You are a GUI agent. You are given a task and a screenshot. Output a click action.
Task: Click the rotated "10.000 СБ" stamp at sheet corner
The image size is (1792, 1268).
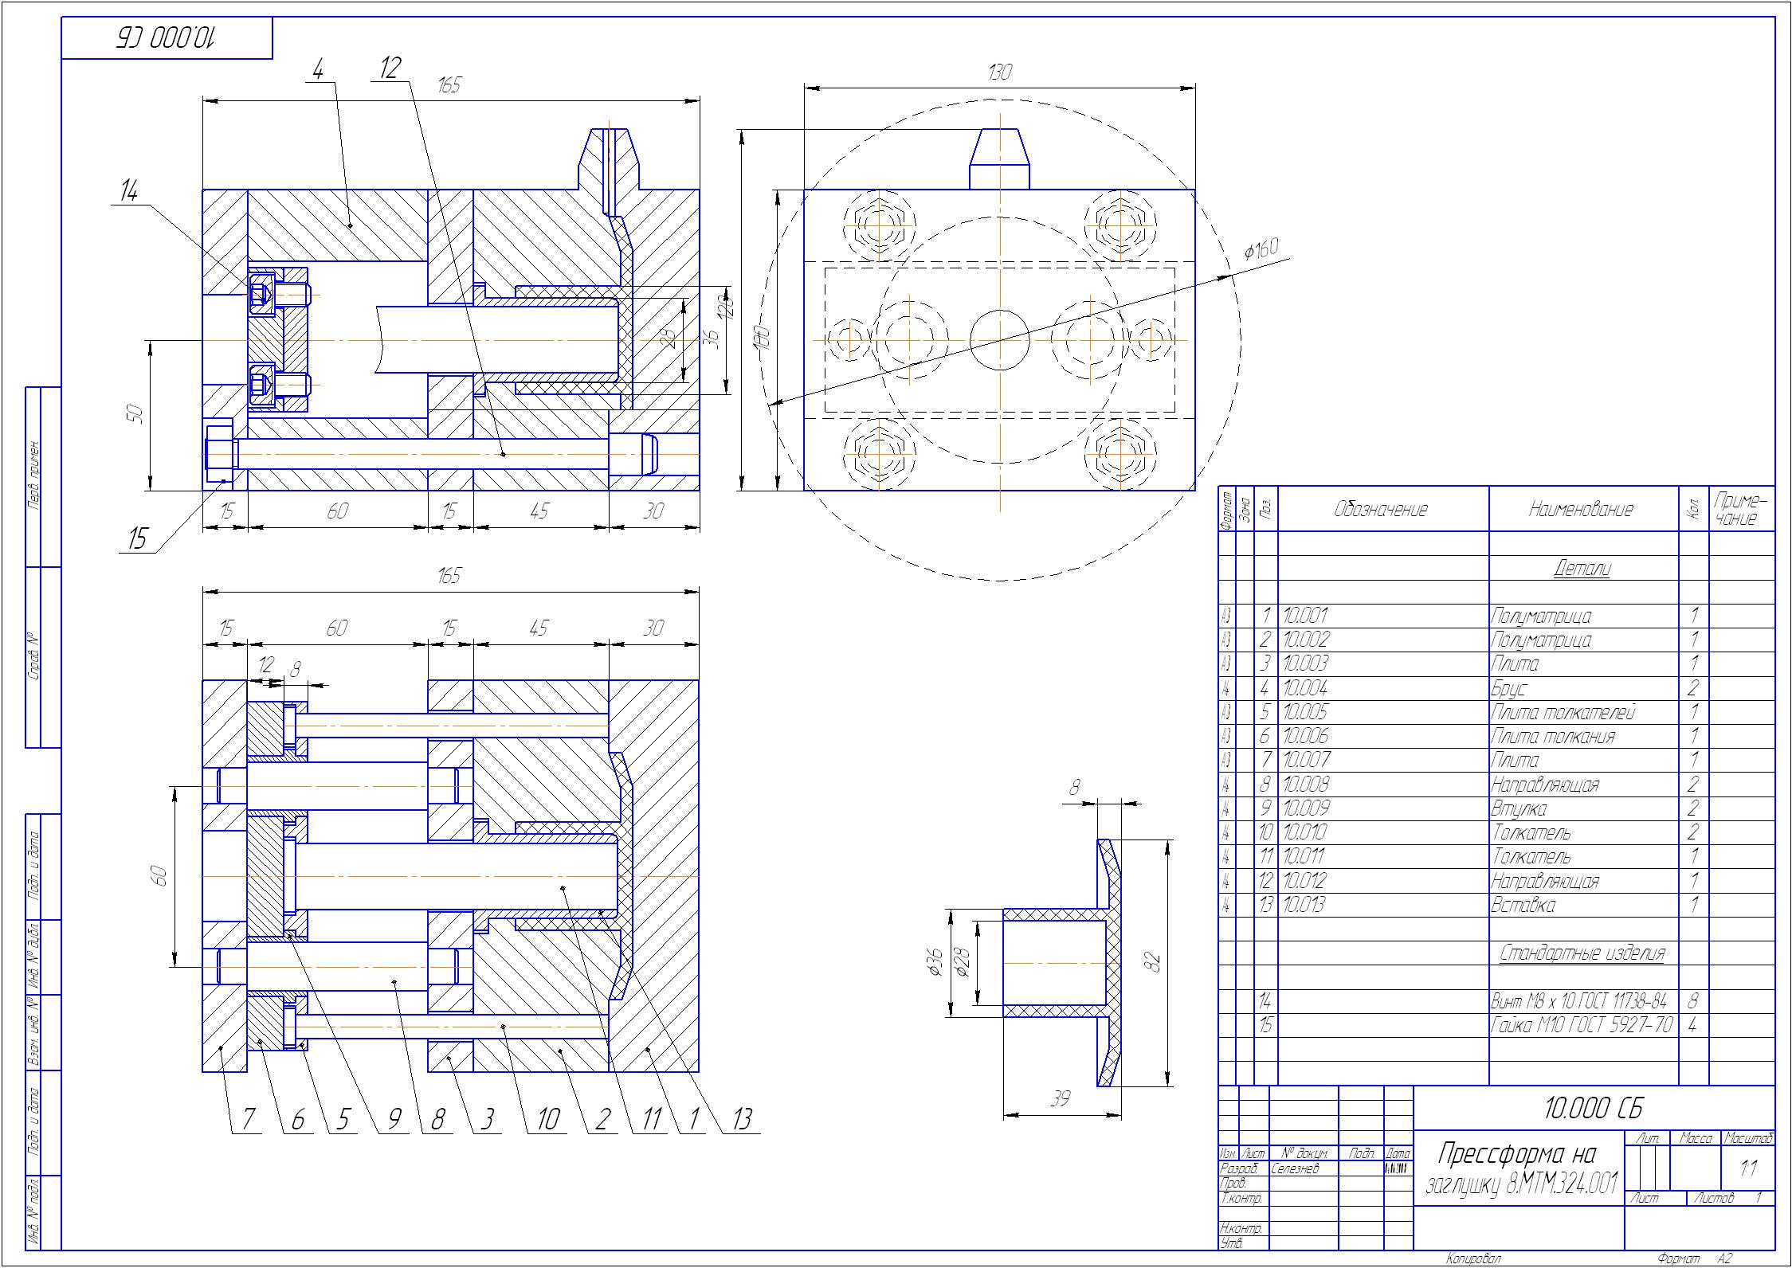pyautogui.click(x=168, y=38)
